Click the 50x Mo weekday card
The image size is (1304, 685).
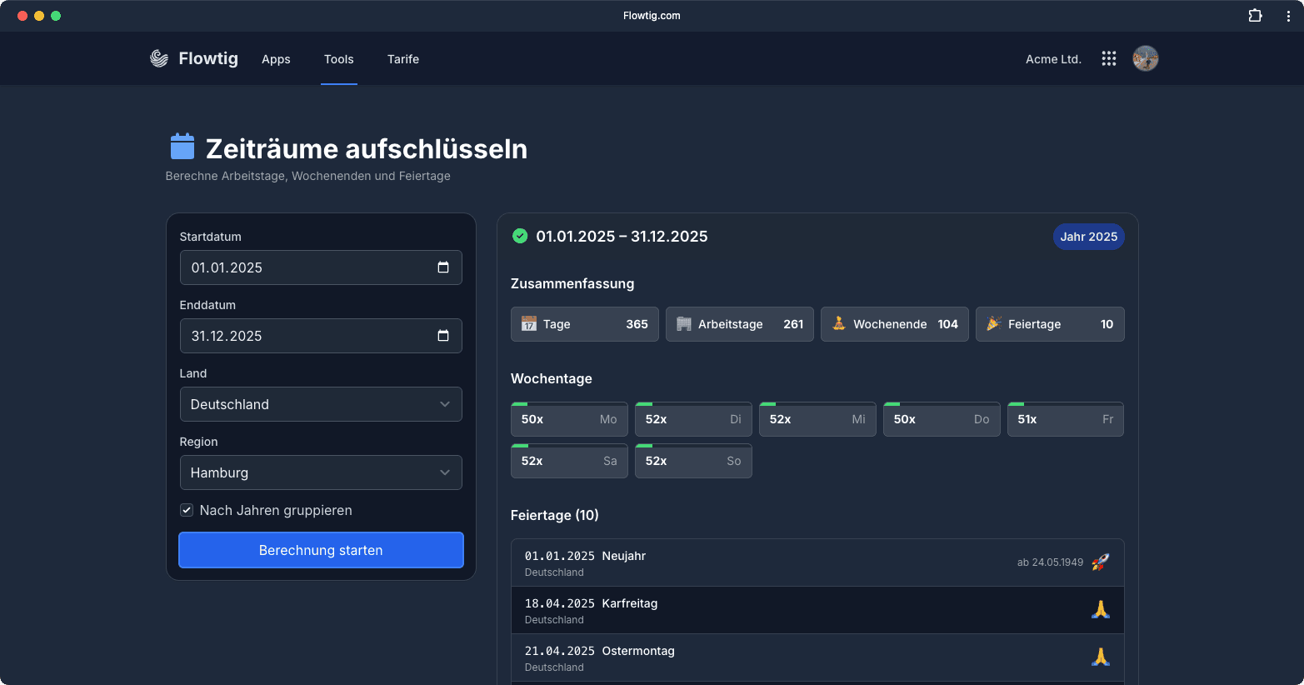[569, 419]
